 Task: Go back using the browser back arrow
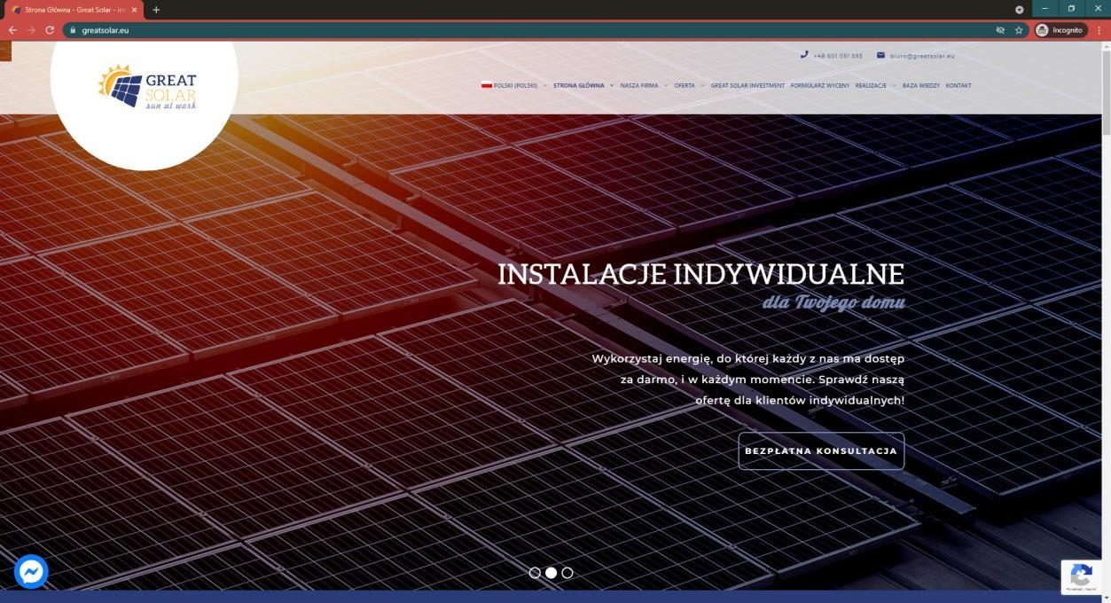(12, 29)
